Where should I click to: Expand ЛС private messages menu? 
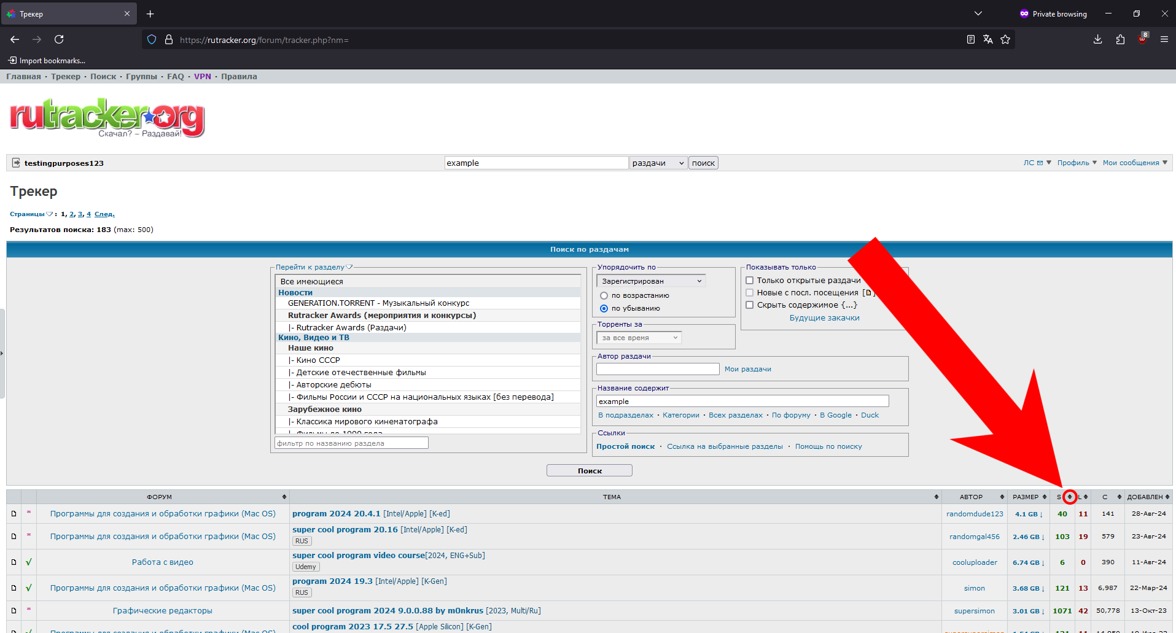tap(1037, 163)
